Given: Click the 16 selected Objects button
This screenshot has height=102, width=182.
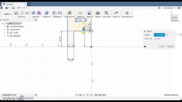Looking at the screenshot, I should pyautogui.click(x=159, y=35).
